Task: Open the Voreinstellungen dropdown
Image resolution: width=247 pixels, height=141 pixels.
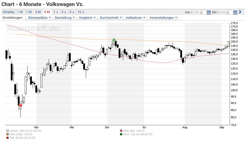Action: [163, 17]
